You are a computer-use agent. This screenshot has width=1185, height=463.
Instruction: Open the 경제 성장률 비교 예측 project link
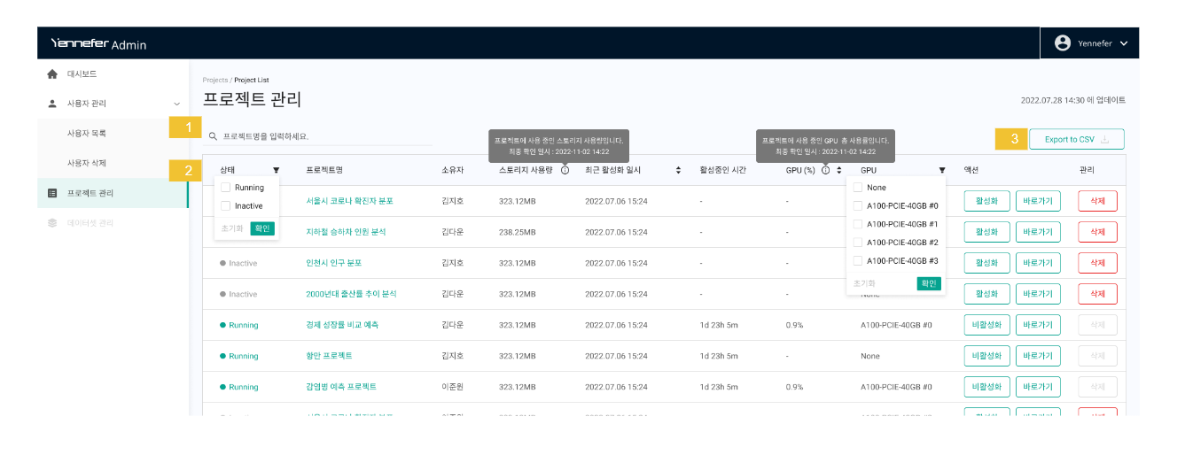(342, 325)
